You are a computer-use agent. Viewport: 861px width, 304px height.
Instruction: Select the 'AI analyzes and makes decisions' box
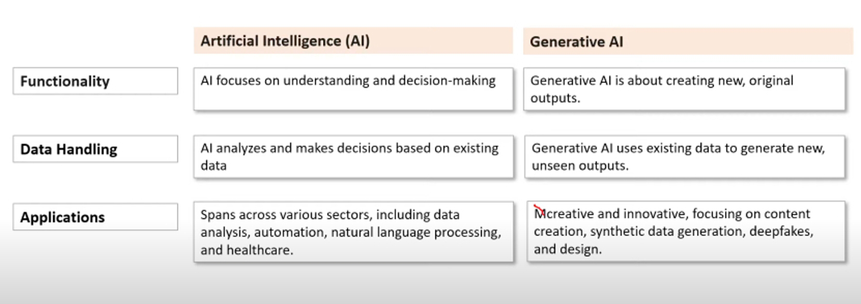353,157
